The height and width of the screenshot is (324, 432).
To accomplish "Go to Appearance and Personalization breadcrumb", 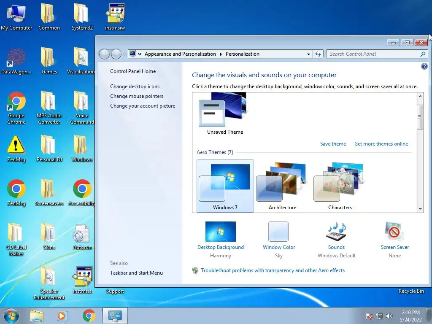I will [180, 54].
